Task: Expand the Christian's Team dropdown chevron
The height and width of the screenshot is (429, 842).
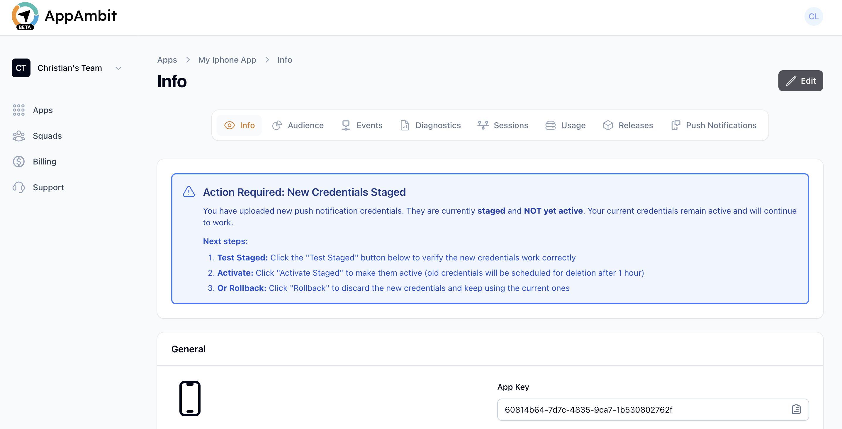Action: pyautogui.click(x=118, y=68)
